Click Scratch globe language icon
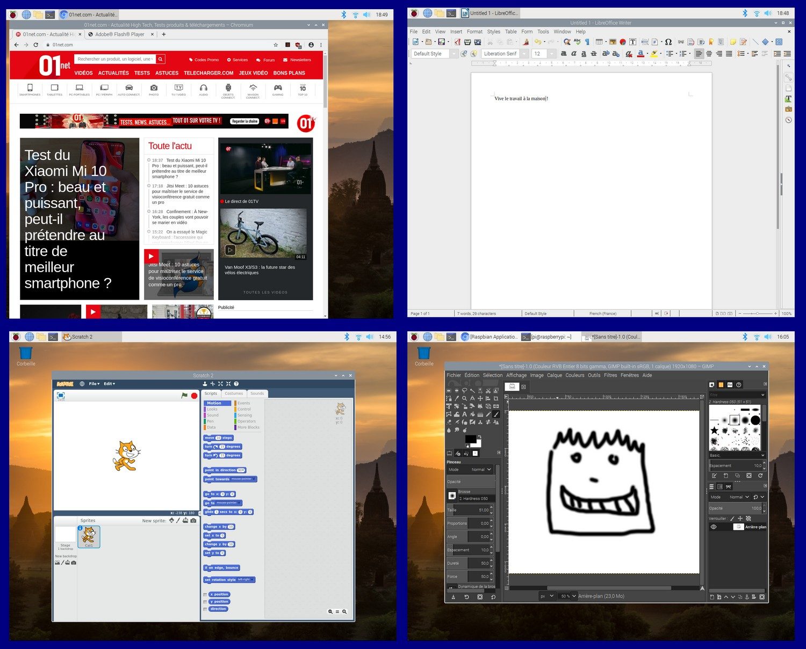This screenshot has width=806, height=649. tap(82, 384)
